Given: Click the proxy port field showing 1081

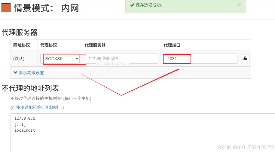Looking at the screenshot, I should pos(200,59).
